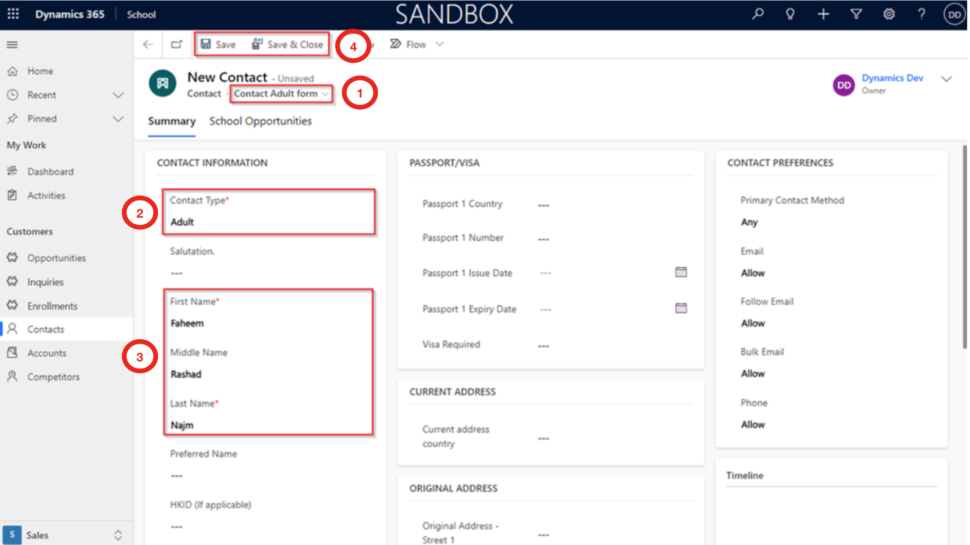
Task: Click the back arrow in command bar
Action: [x=148, y=44]
